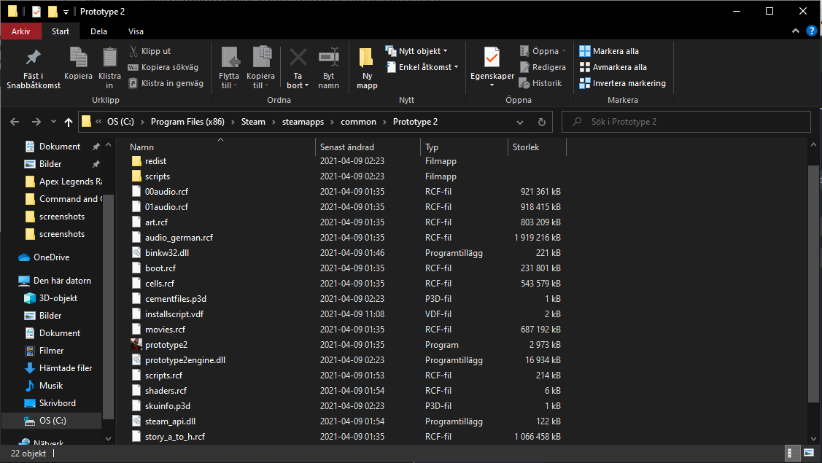The height and width of the screenshot is (463, 822).
Task: Open Nytt objekt dropdown
Action: [x=416, y=51]
